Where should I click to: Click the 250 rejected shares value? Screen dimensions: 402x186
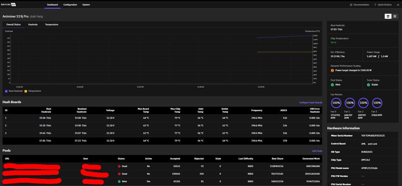point(201,174)
